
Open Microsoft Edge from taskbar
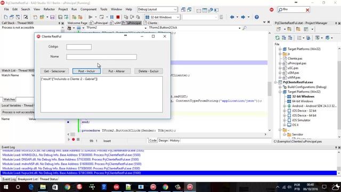coord(31,187)
